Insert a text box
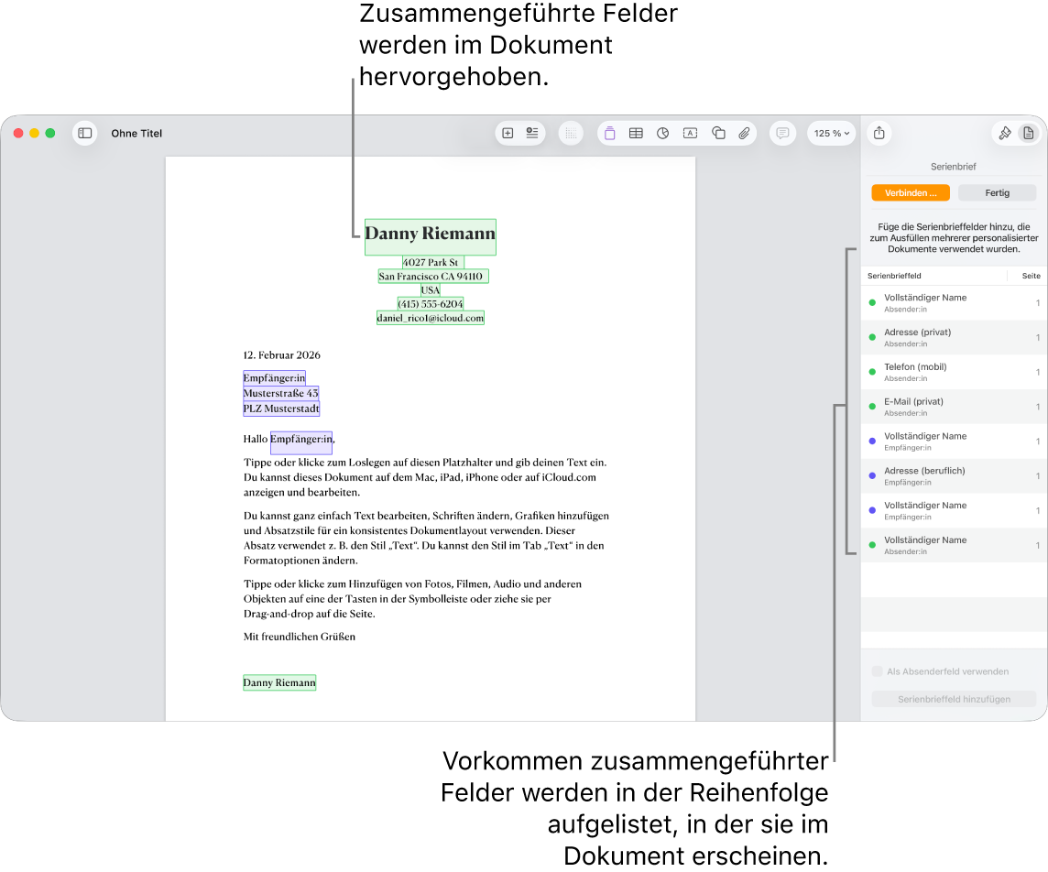Image resolution: width=1048 pixels, height=872 pixels. pyautogui.click(x=690, y=133)
